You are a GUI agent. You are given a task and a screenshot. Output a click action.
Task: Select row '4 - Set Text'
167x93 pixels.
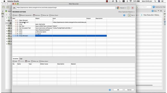(59, 26)
